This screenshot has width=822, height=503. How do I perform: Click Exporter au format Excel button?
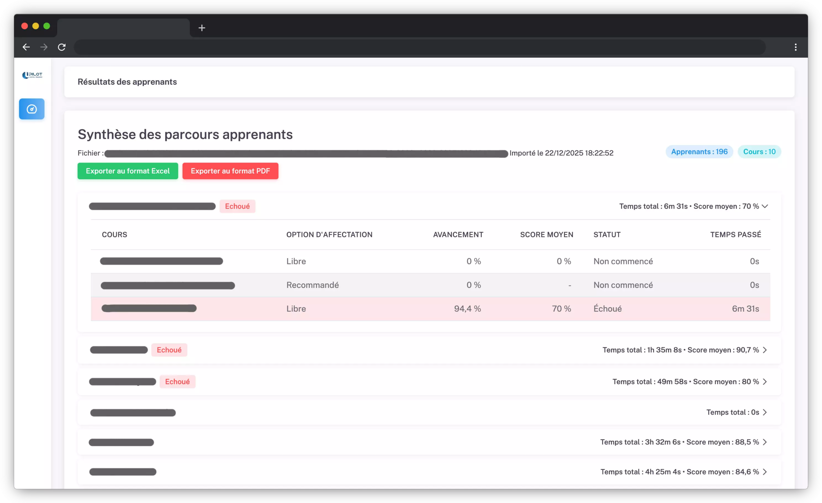[x=128, y=171]
